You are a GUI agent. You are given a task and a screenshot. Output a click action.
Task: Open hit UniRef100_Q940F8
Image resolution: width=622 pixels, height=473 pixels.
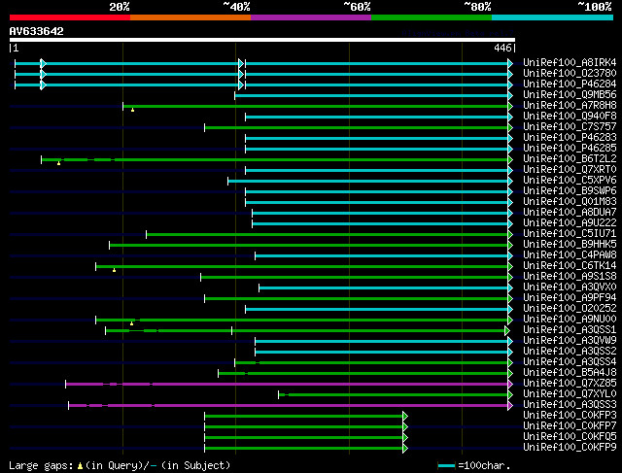(570, 117)
